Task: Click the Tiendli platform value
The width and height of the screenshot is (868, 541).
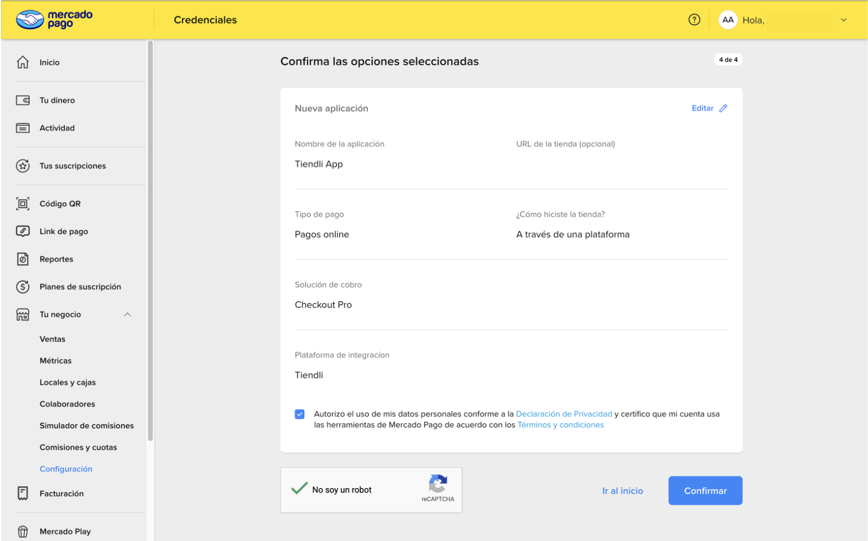Action: 309,375
